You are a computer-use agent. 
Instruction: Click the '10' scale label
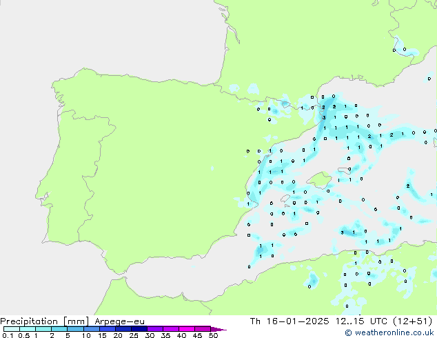pos(86,335)
